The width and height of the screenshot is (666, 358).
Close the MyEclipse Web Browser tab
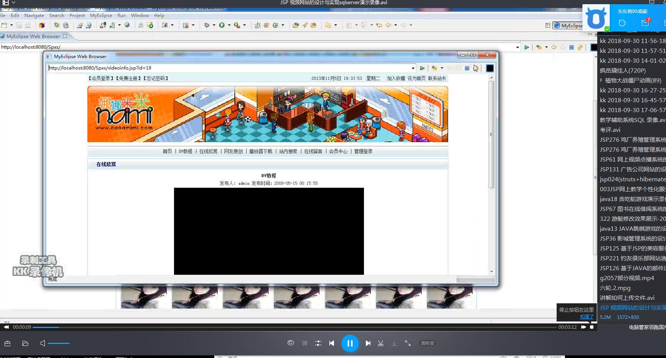click(x=65, y=36)
